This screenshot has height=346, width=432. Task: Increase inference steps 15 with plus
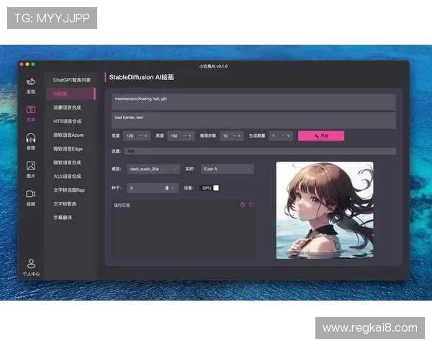click(x=239, y=136)
